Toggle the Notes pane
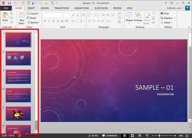This screenshot has height=138, width=192. pyautogui.click(x=93, y=136)
